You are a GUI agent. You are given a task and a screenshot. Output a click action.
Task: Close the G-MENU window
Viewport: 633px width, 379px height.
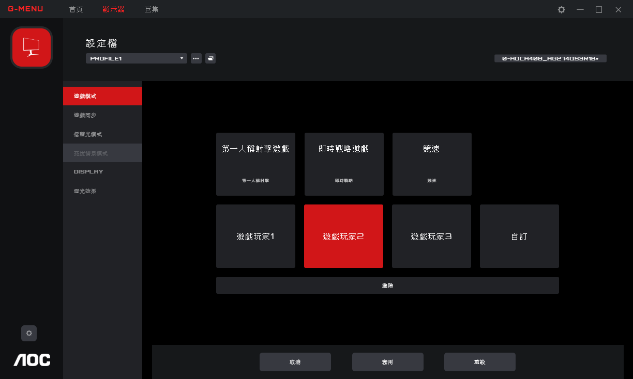click(618, 9)
